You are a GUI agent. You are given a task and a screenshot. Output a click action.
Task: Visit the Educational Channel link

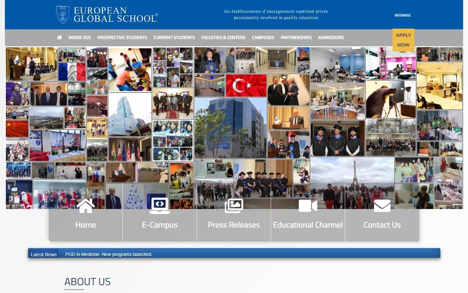(308, 225)
